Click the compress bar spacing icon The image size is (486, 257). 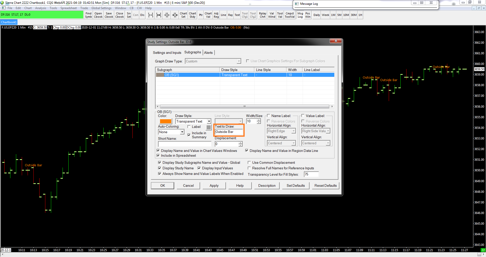pyautogui.click(x=167, y=15)
